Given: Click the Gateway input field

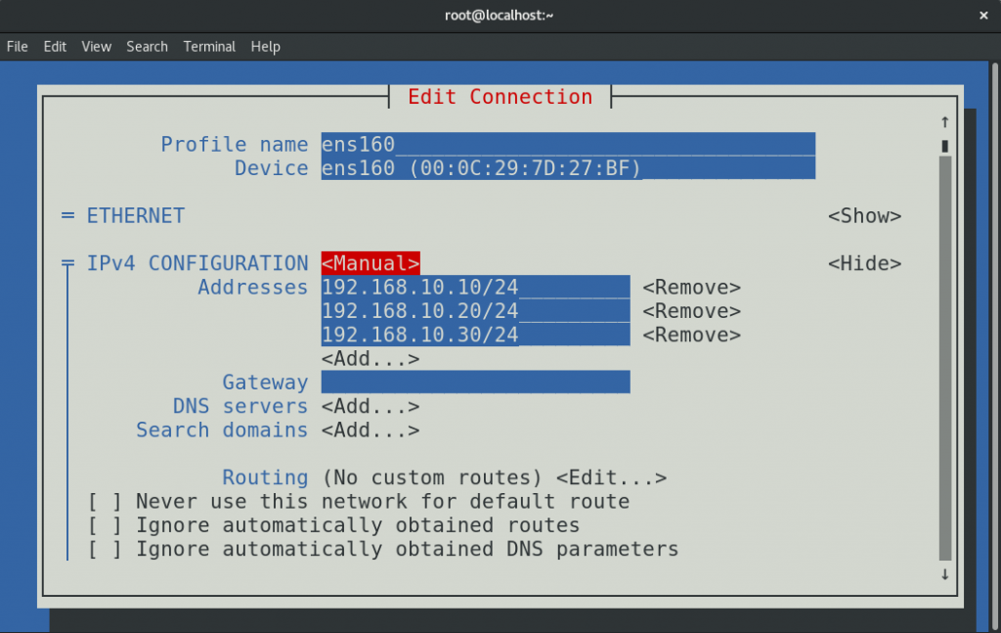Looking at the screenshot, I should coord(475,383).
